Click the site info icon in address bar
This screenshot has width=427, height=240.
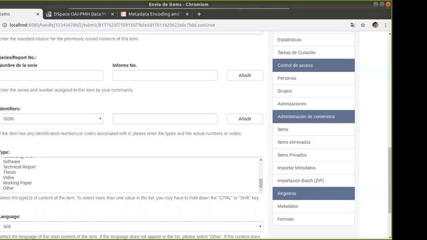tap(5, 25)
